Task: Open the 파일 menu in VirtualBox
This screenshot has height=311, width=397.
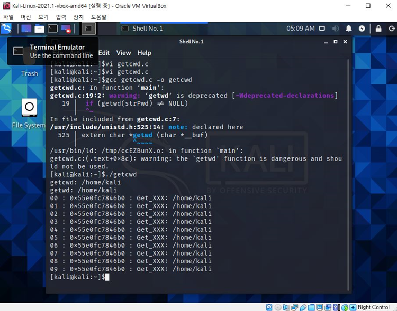Action: point(8,17)
